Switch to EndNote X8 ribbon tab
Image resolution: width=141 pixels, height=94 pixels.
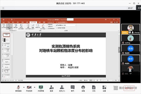coord(51,22)
